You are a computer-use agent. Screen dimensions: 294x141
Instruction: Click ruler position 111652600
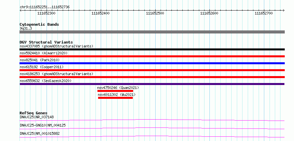[x=209, y=13]
